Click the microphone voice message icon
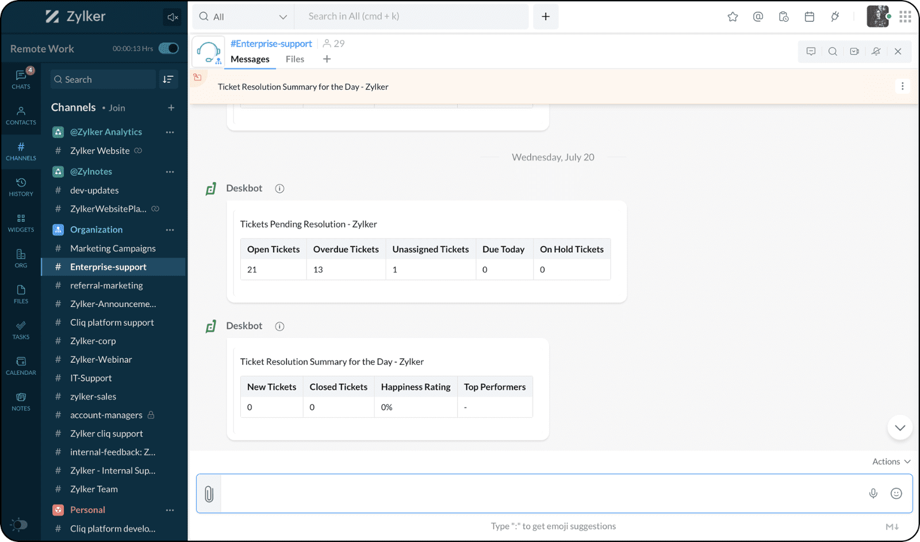Screen dimensions: 920x542 pyautogui.click(x=873, y=493)
